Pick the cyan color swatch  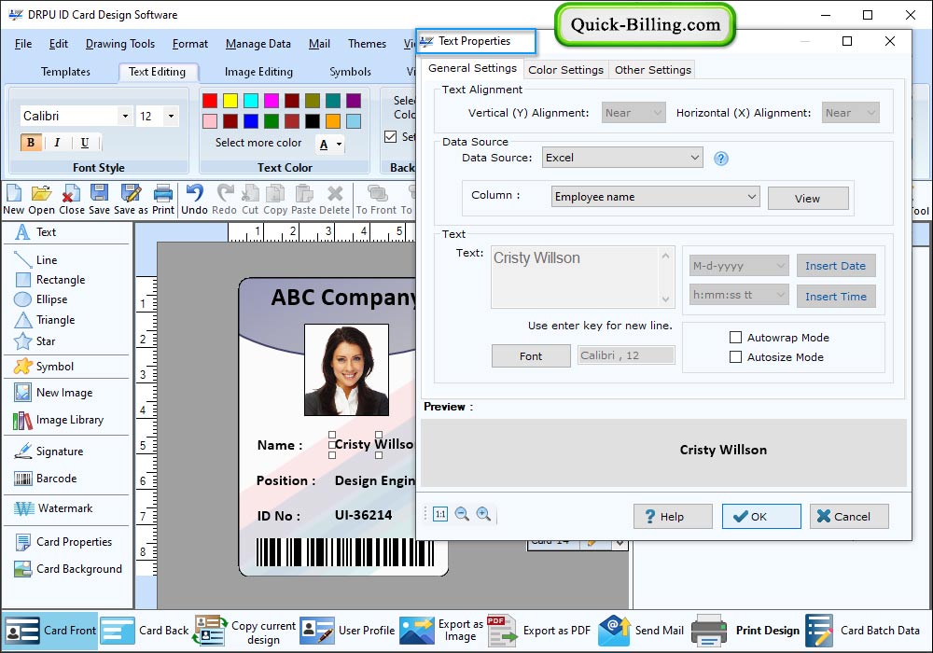[x=250, y=101]
